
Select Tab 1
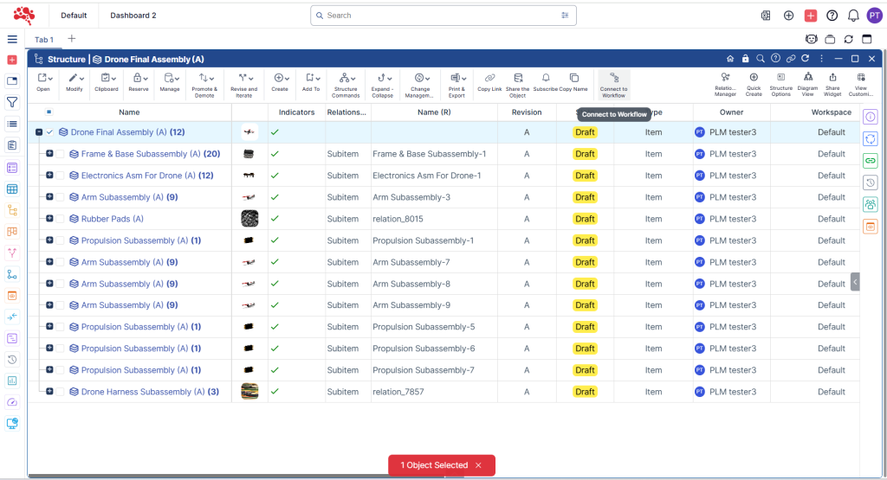(44, 40)
